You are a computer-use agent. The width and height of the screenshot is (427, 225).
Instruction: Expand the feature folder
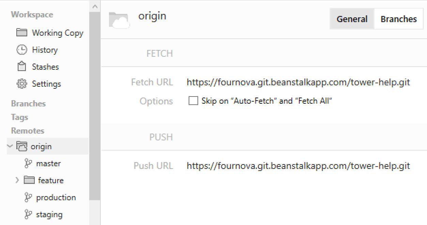pos(17,180)
